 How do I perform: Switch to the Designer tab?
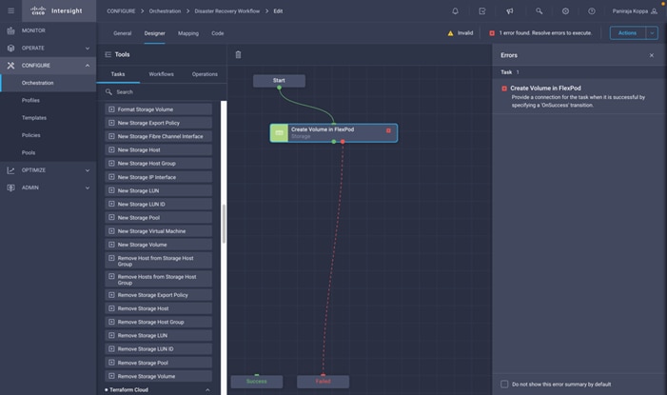click(154, 33)
